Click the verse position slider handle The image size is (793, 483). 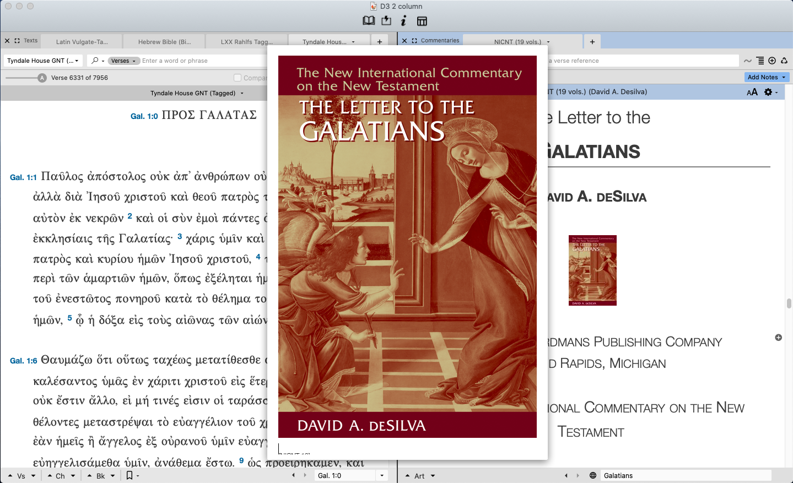click(42, 78)
